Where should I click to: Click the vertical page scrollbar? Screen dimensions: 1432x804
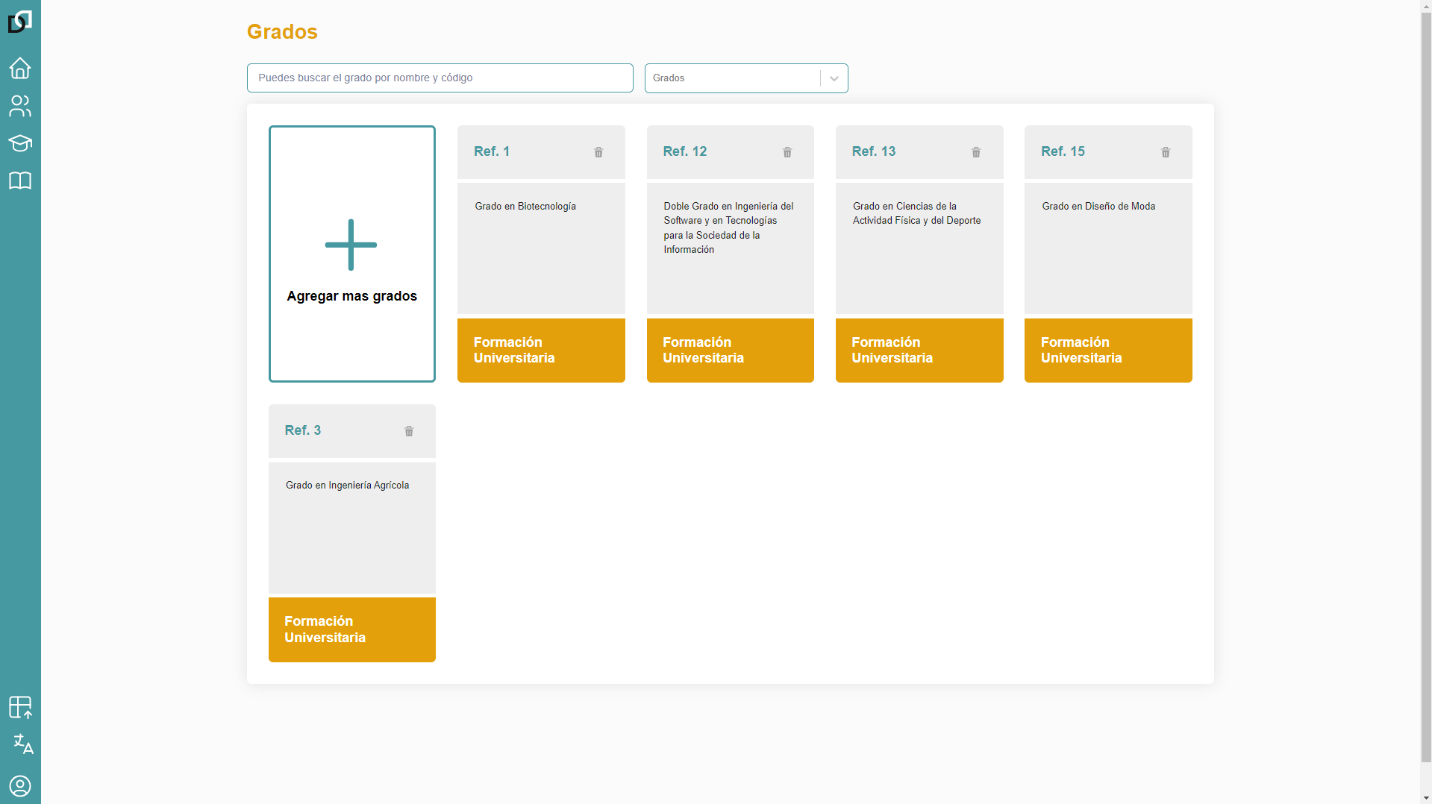coord(1426,388)
